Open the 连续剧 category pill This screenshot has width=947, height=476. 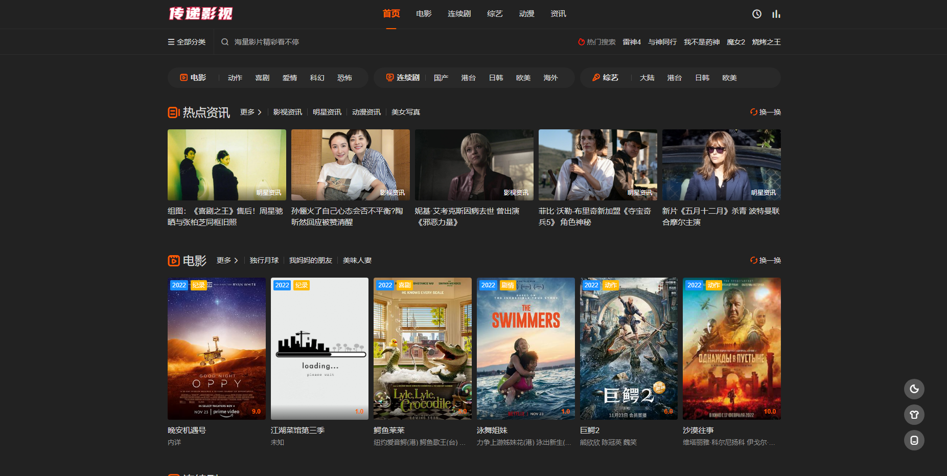click(x=403, y=78)
